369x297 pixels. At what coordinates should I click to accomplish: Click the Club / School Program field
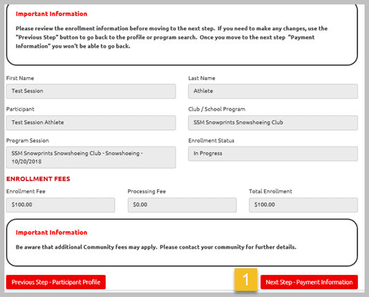click(273, 123)
